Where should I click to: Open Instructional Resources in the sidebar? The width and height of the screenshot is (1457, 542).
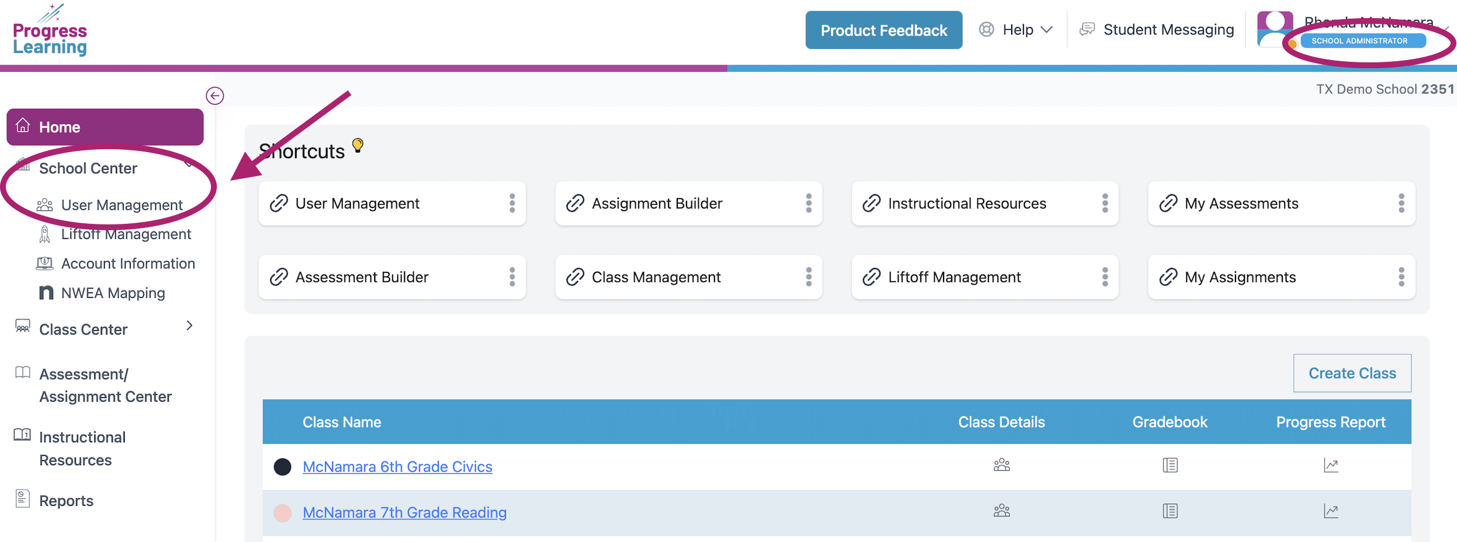click(82, 449)
